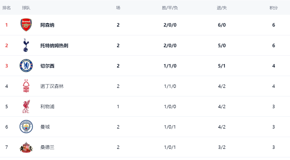Screen dimensions: 290x160
Task: Open the 诺丁汉森林 team link
Action: (52, 86)
